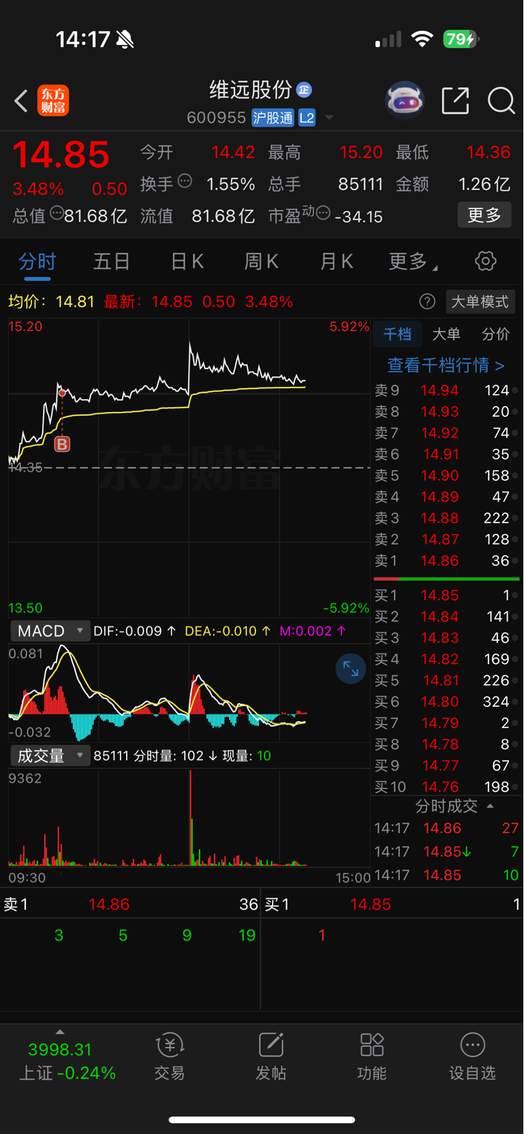Screen dimensions: 524x1134
Task: Select the 大单 tab
Action: (x=446, y=334)
